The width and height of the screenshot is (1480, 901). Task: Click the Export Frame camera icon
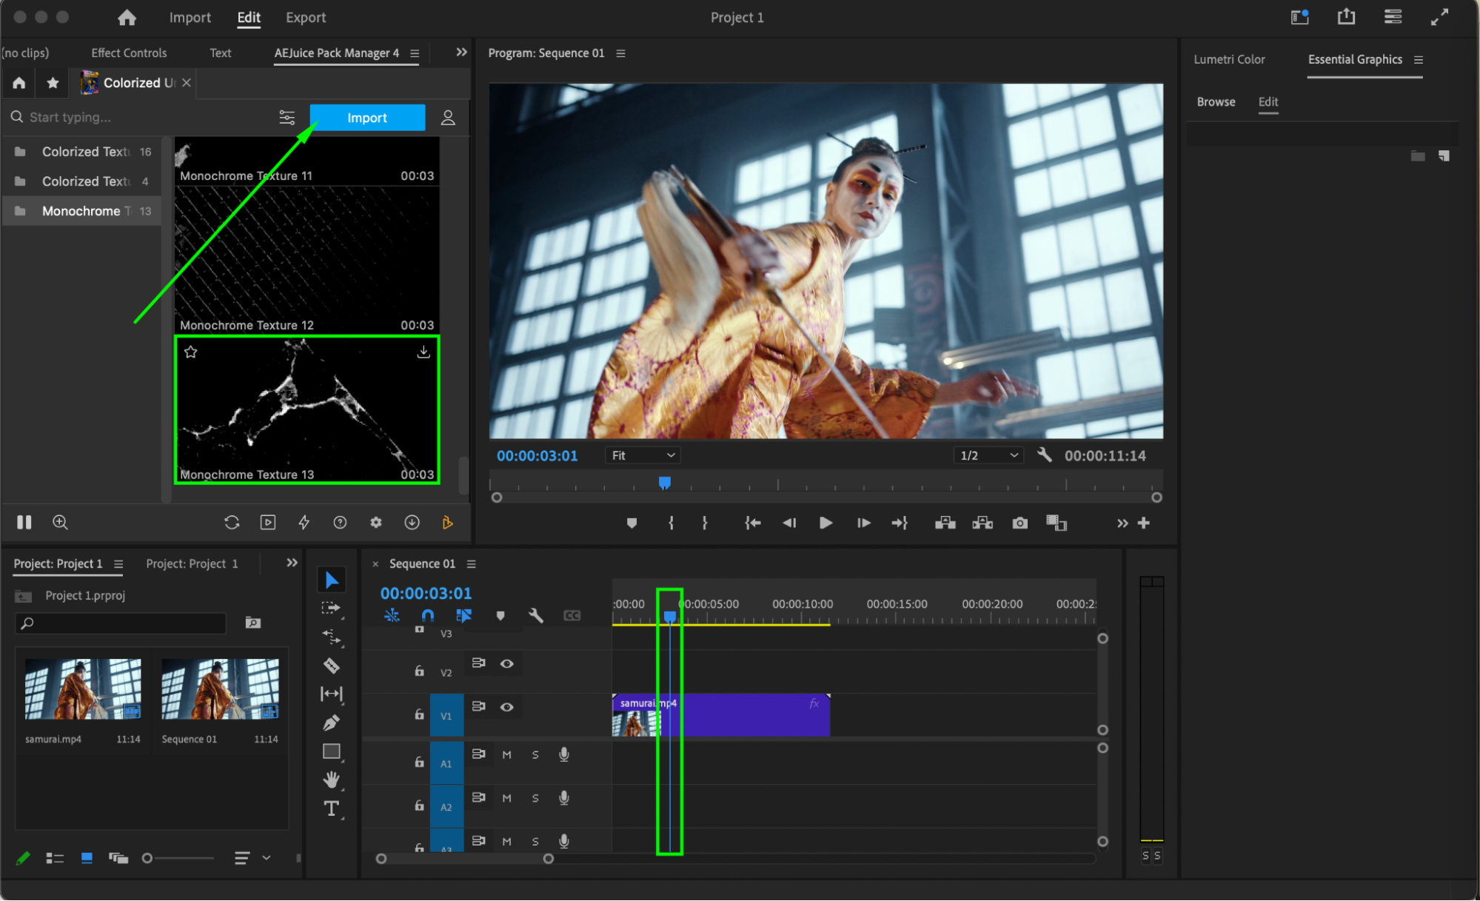coord(1019,523)
